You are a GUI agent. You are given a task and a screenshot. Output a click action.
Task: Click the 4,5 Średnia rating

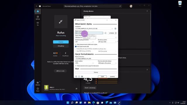55,54
